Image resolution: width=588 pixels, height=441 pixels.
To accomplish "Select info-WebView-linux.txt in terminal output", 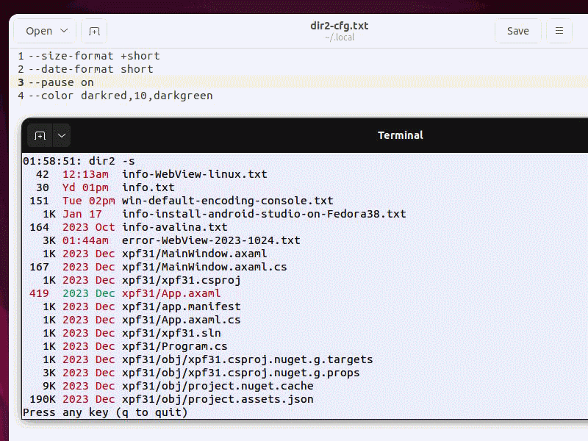I will click(x=195, y=174).
